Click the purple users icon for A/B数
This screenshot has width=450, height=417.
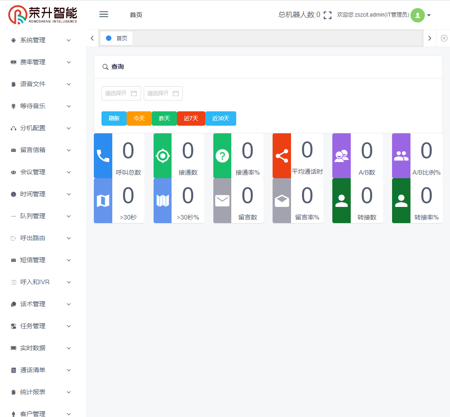click(341, 156)
